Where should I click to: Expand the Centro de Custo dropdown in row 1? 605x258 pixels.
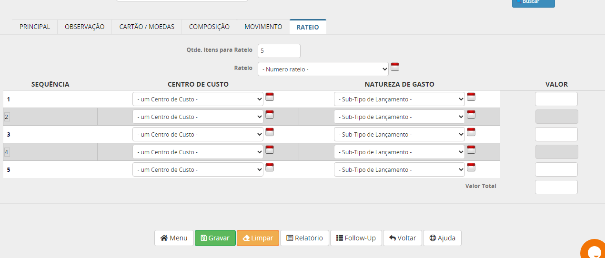198,99
